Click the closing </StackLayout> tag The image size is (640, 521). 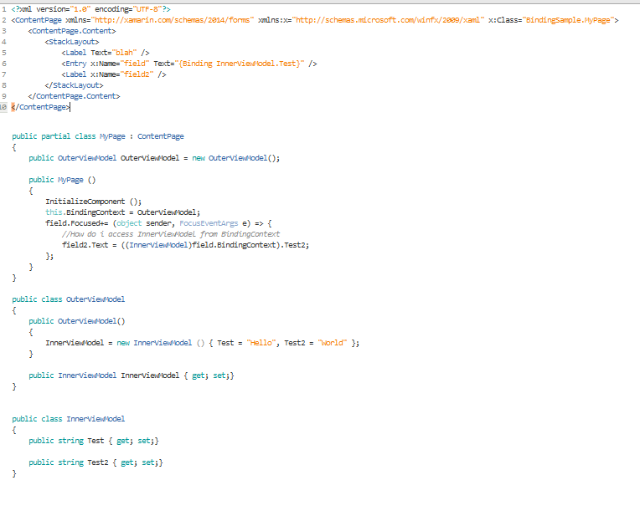(x=75, y=85)
